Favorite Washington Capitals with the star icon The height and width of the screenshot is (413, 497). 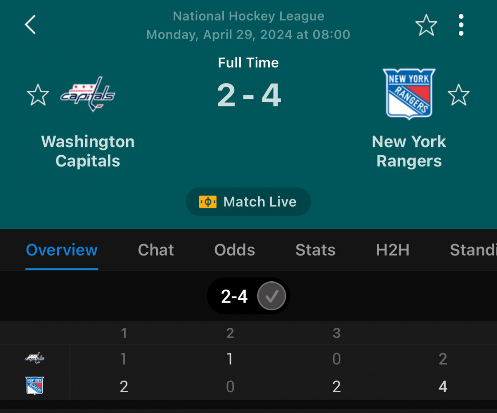click(x=38, y=95)
